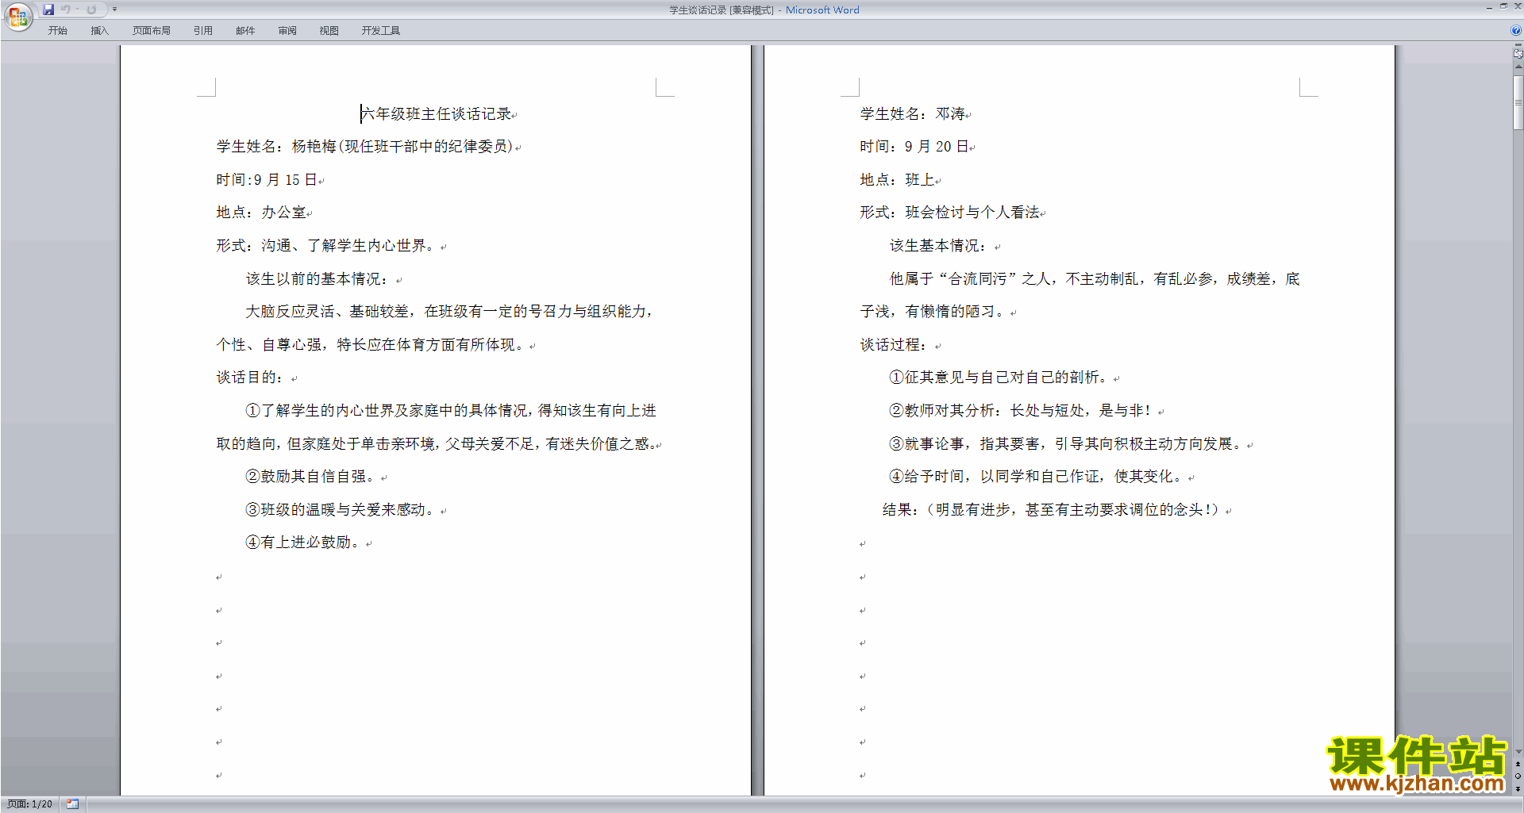
Task: Click the line ①了解学生的内心世界及家庭
Action: pyautogui.click(x=451, y=411)
